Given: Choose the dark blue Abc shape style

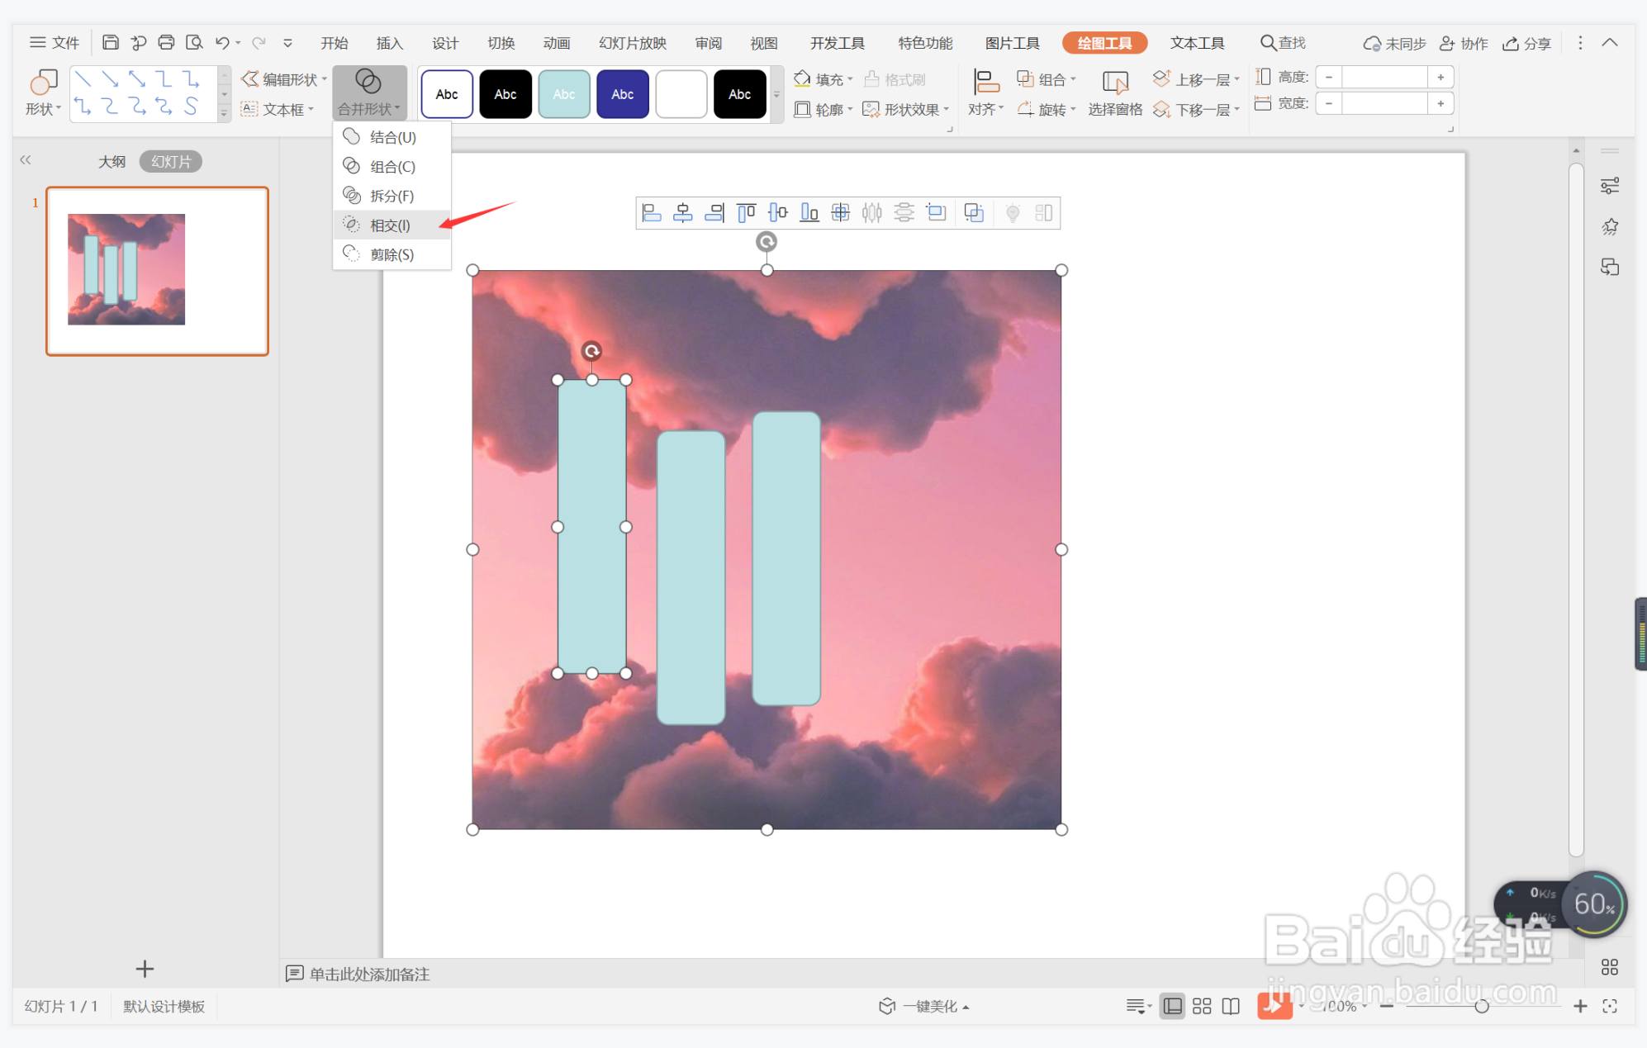Looking at the screenshot, I should [x=623, y=94].
